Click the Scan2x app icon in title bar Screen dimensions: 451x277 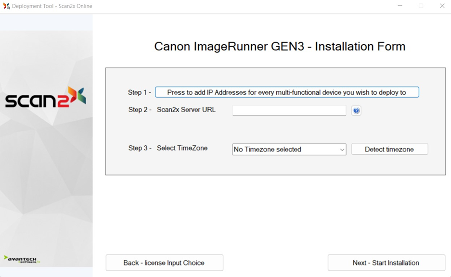point(6,6)
